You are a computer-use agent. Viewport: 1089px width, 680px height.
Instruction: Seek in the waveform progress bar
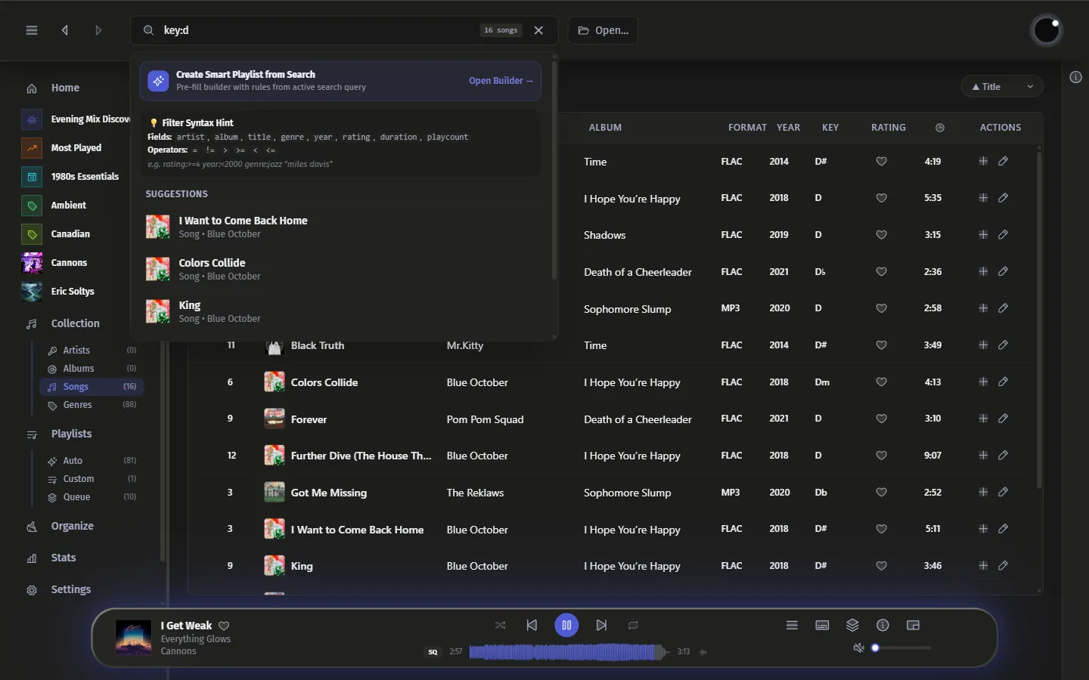[x=569, y=651]
